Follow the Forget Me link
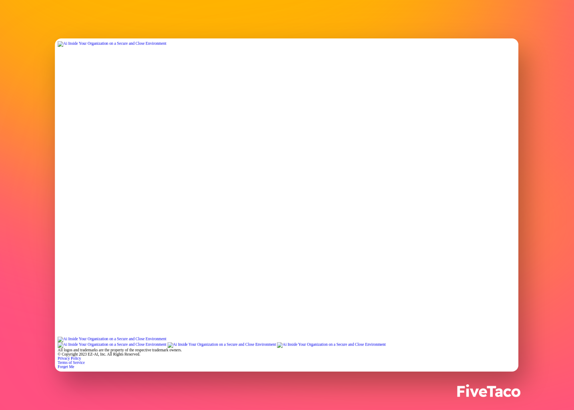Screen dimensions: 574x410 pos(66,367)
